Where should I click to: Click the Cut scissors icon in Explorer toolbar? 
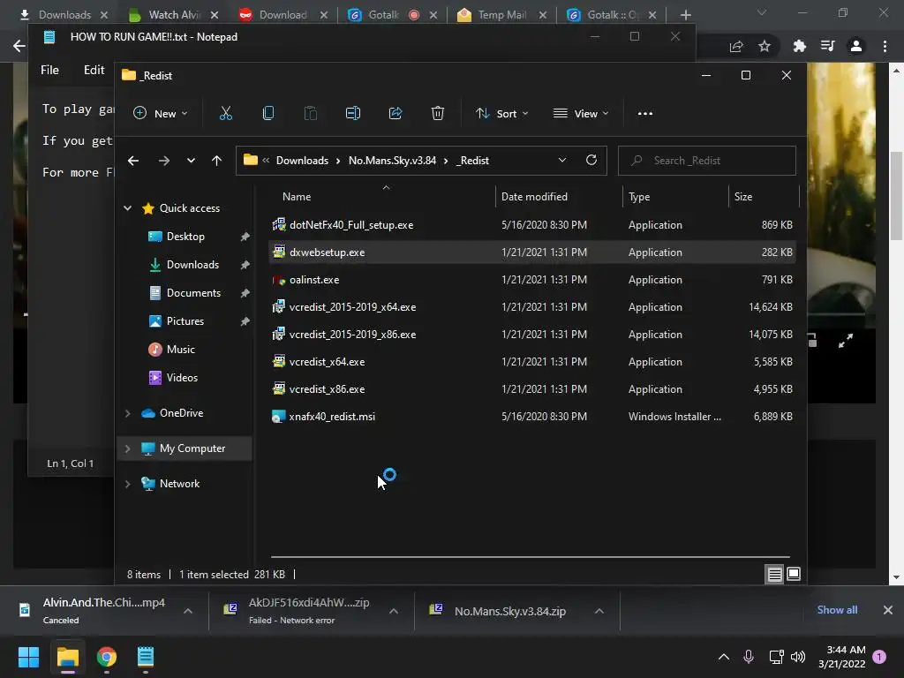coord(225,114)
